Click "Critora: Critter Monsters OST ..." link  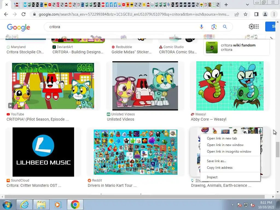coord(34,186)
